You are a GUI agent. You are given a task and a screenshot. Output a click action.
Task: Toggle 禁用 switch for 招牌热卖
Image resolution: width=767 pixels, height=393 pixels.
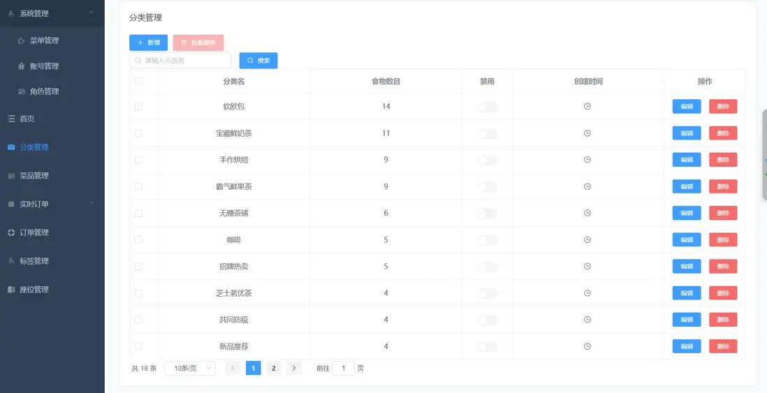click(487, 267)
